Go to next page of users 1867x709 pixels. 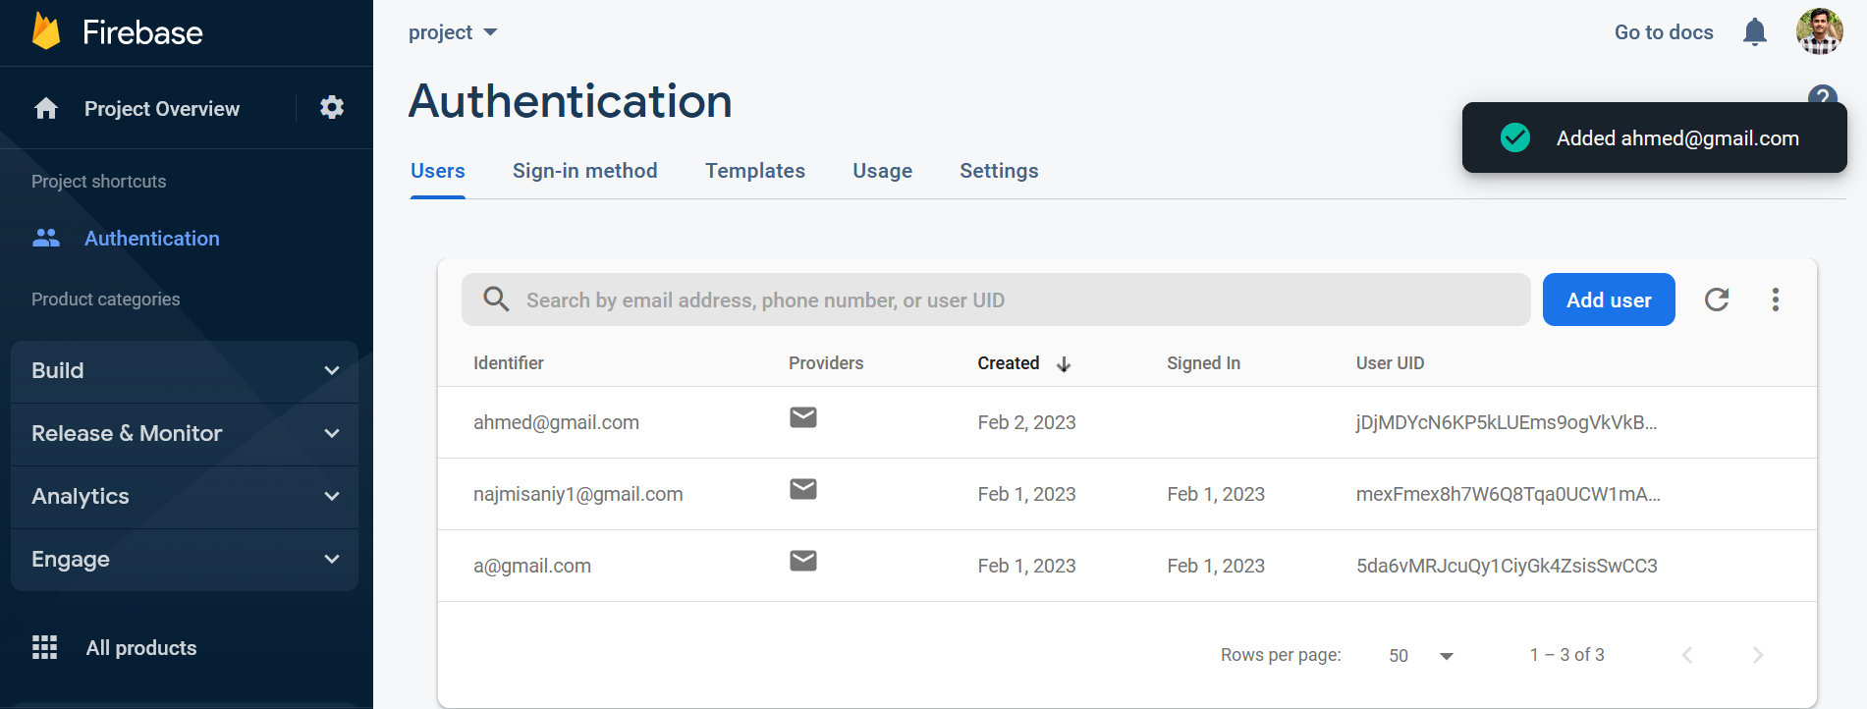click(1758, 655)
